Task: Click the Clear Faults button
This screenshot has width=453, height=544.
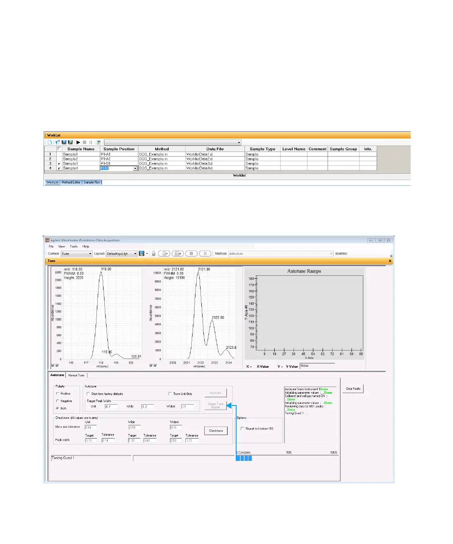Action: click(353, 389)
